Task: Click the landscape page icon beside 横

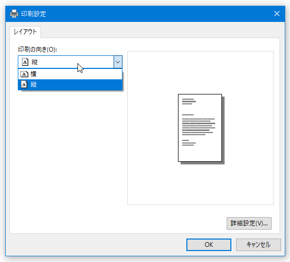Action: point(24,74)
